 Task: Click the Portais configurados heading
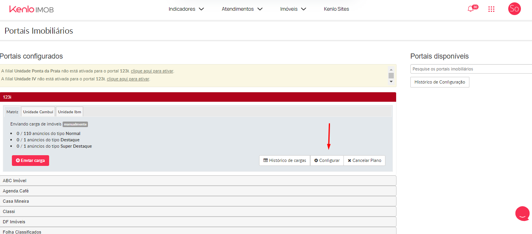pyautogui.click(x=31, y=56)
